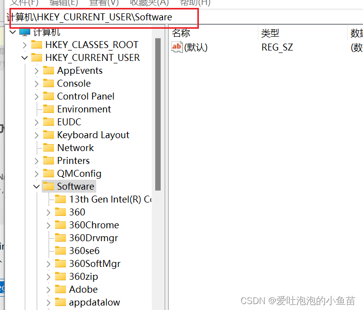The width and height of the screenshot is (363, 310).
Task: Expand the EUDC key arrow
Action: tap(37, 122)
